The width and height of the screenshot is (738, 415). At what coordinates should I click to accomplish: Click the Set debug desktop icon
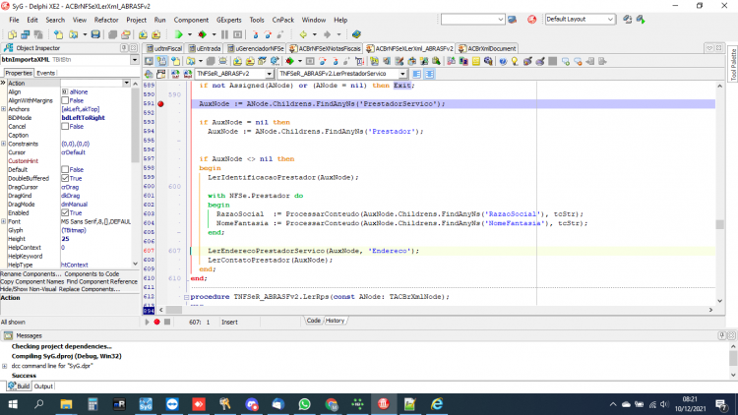point(641,20)
